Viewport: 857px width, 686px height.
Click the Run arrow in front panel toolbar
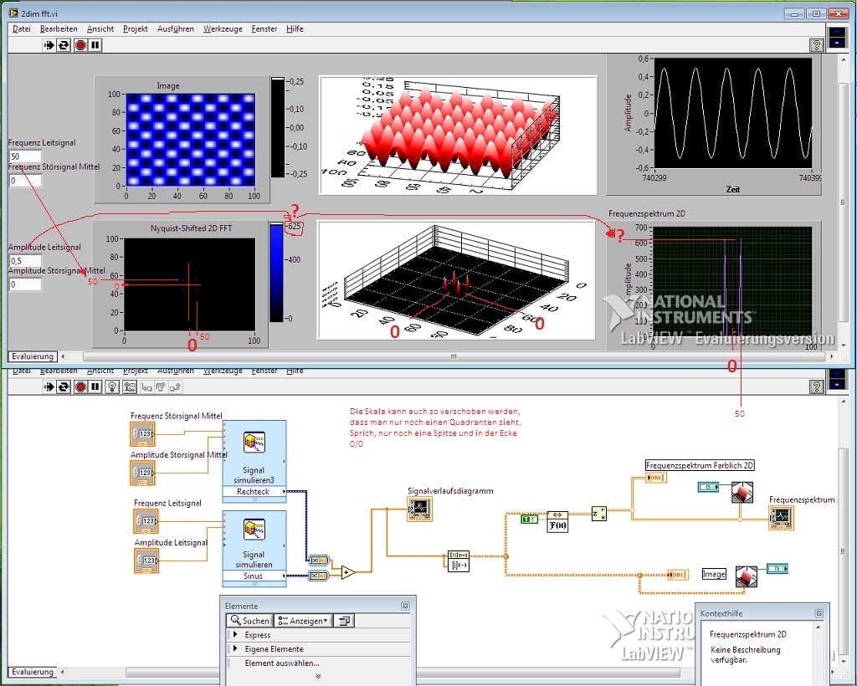(x=49, y=45)
